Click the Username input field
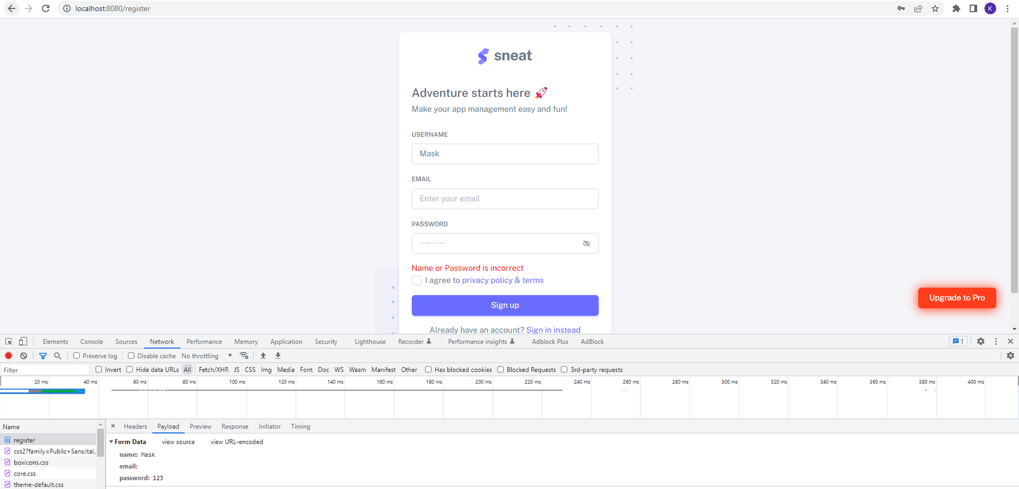Viewport: 1019px width, 489px height. coord(505,154)
